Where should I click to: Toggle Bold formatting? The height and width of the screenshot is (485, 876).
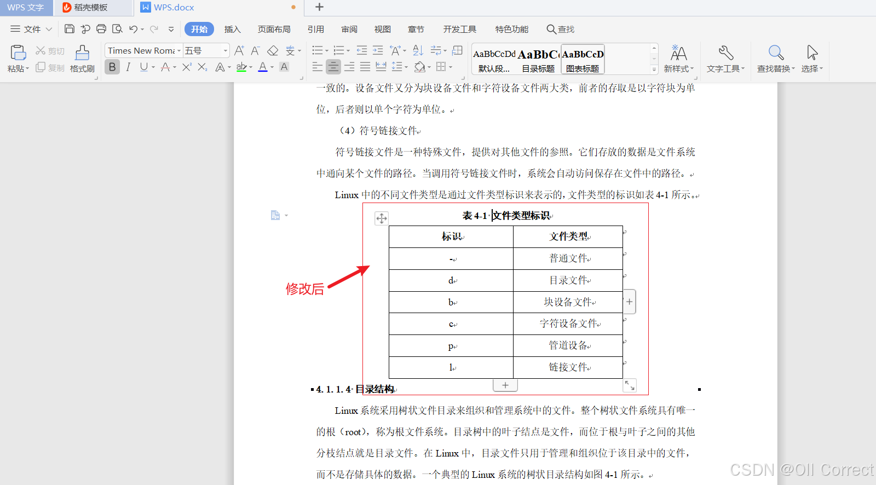112,67
